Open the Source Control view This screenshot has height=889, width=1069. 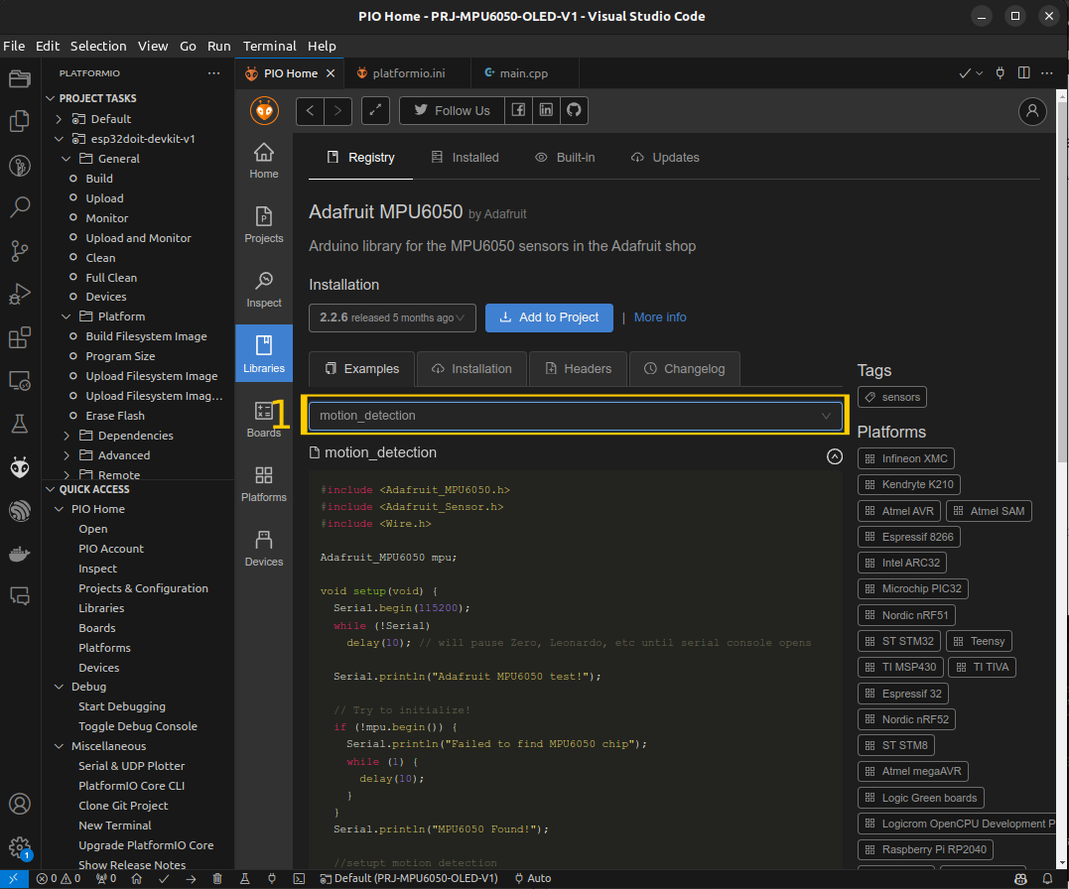[20, 251]
